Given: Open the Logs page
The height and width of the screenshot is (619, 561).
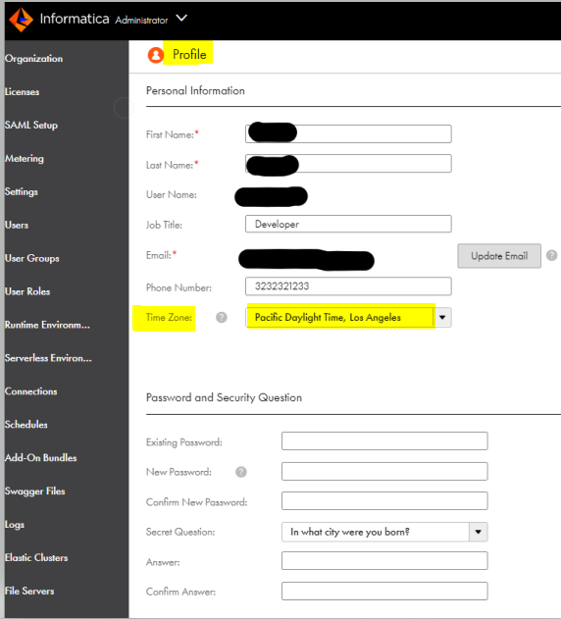Looking at the screenshot, I should point(15,525).
